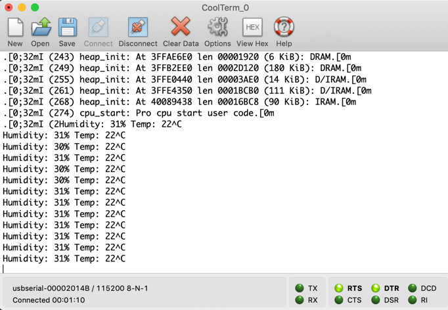
Task: Click the DSR status indicator
Action: (376, 300)
